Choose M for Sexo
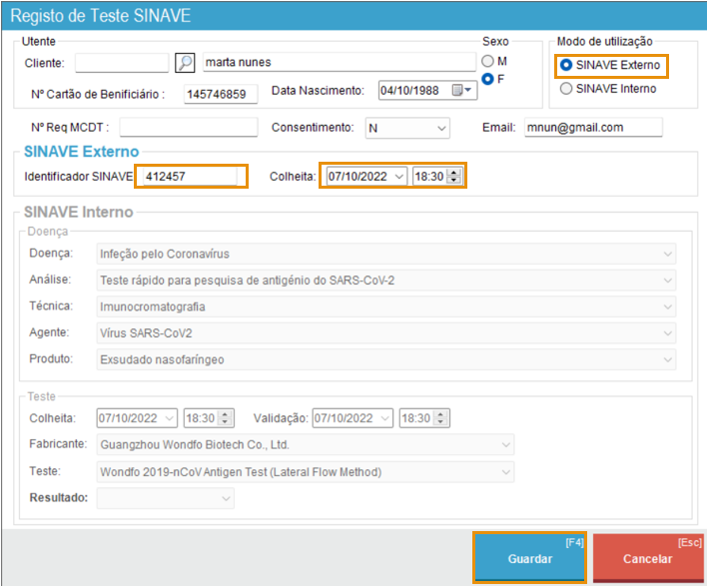707x586 pixels. point(487,62)
